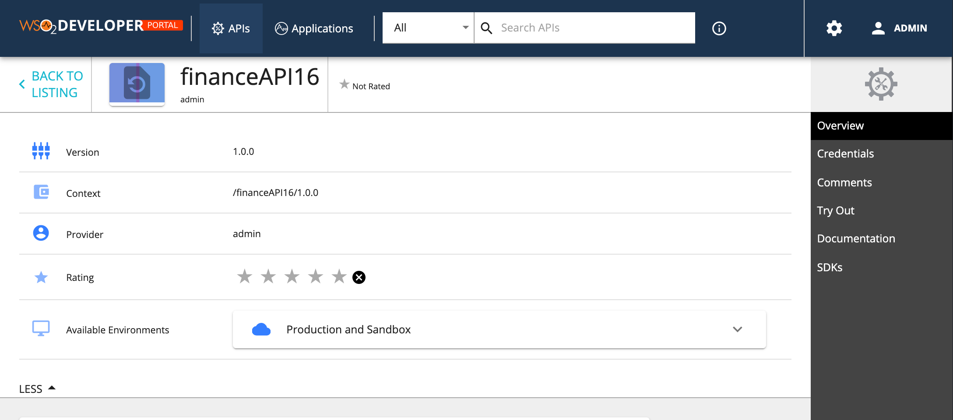
Task: Click the gear and tools API icon
Action: coord(881,84)
